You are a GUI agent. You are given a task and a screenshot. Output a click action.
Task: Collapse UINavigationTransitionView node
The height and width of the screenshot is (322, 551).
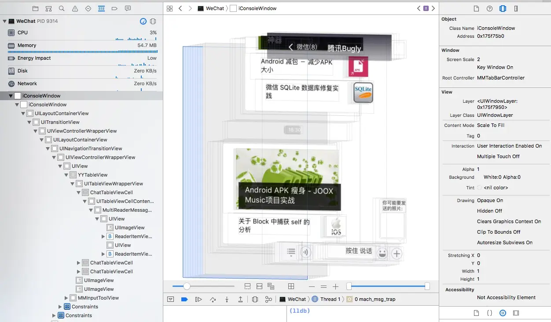[x=48, y=148]
